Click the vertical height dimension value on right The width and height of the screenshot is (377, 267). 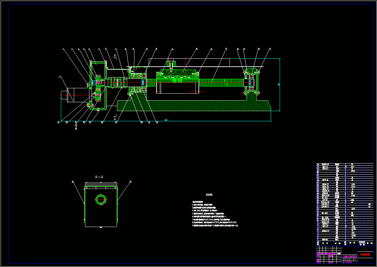click(x=279, y=85)
